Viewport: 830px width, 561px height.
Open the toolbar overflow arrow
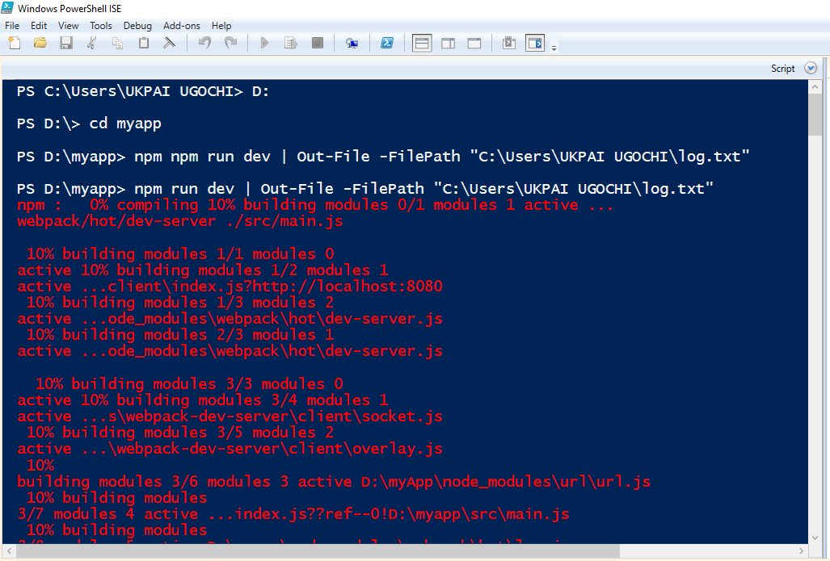(x=554, y=46)
